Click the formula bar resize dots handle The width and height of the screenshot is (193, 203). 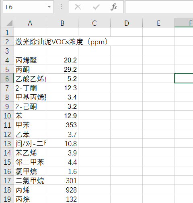[x=61, y=7]
